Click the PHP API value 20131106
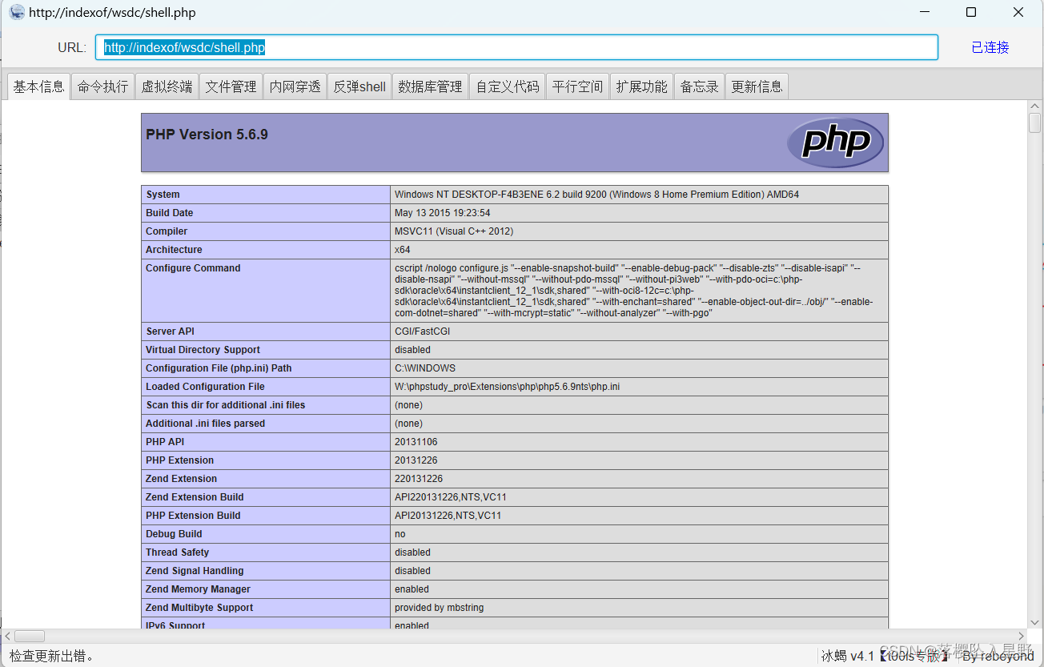 pyautogui.click(x=416, y=442)
